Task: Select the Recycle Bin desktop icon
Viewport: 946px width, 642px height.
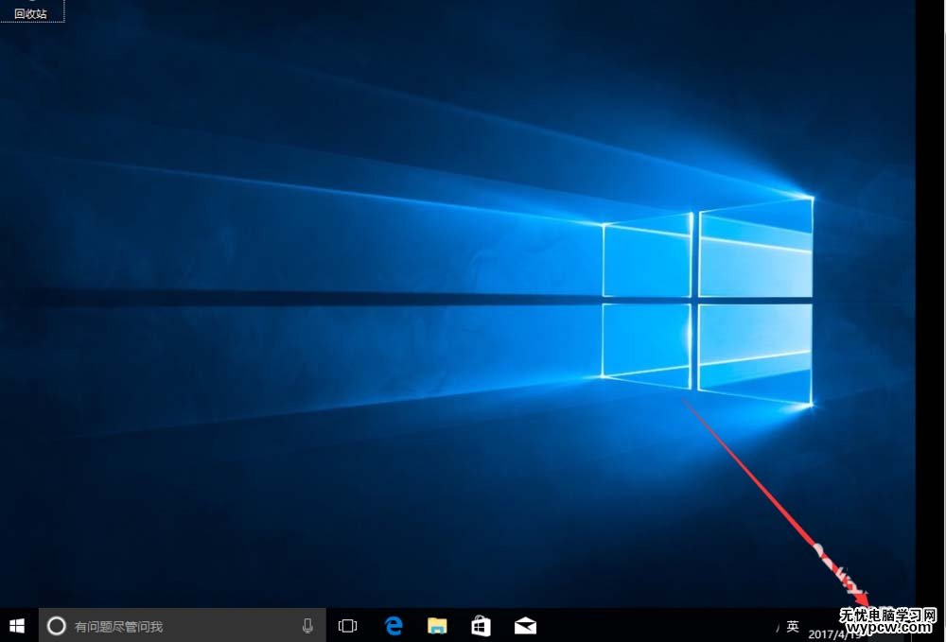Action: 31,10
